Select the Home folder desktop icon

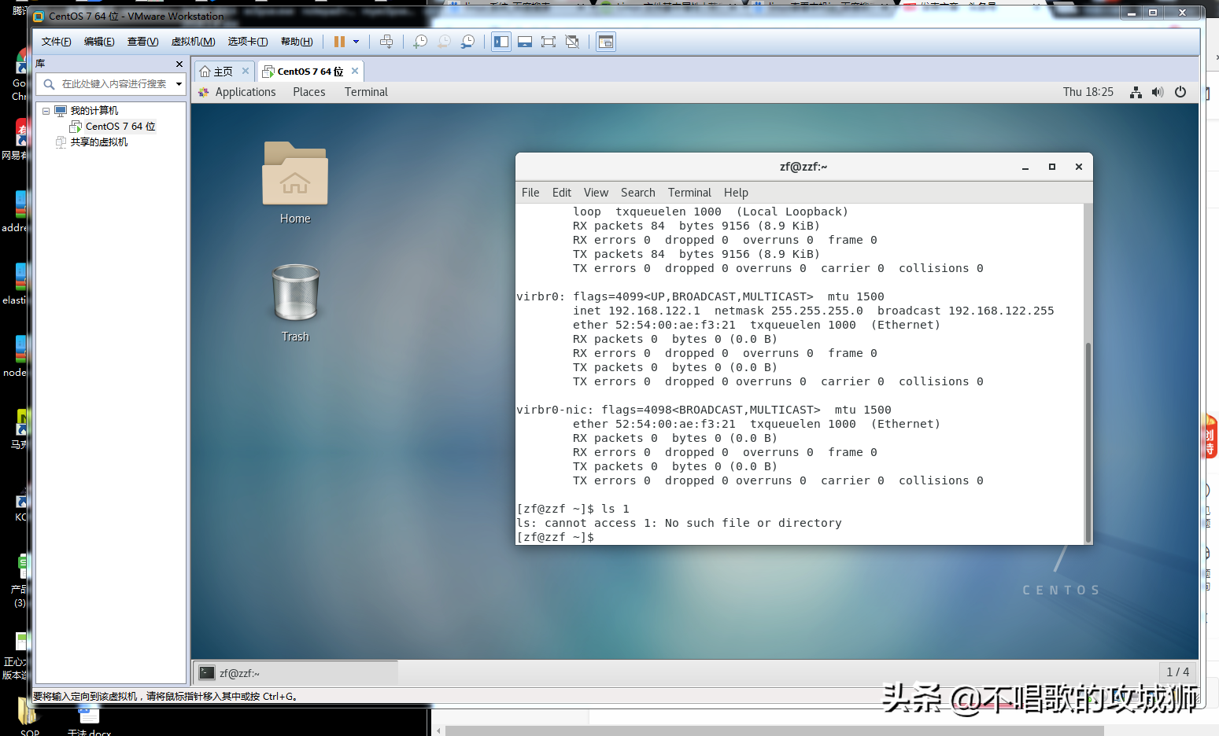(x=295, y=184)
